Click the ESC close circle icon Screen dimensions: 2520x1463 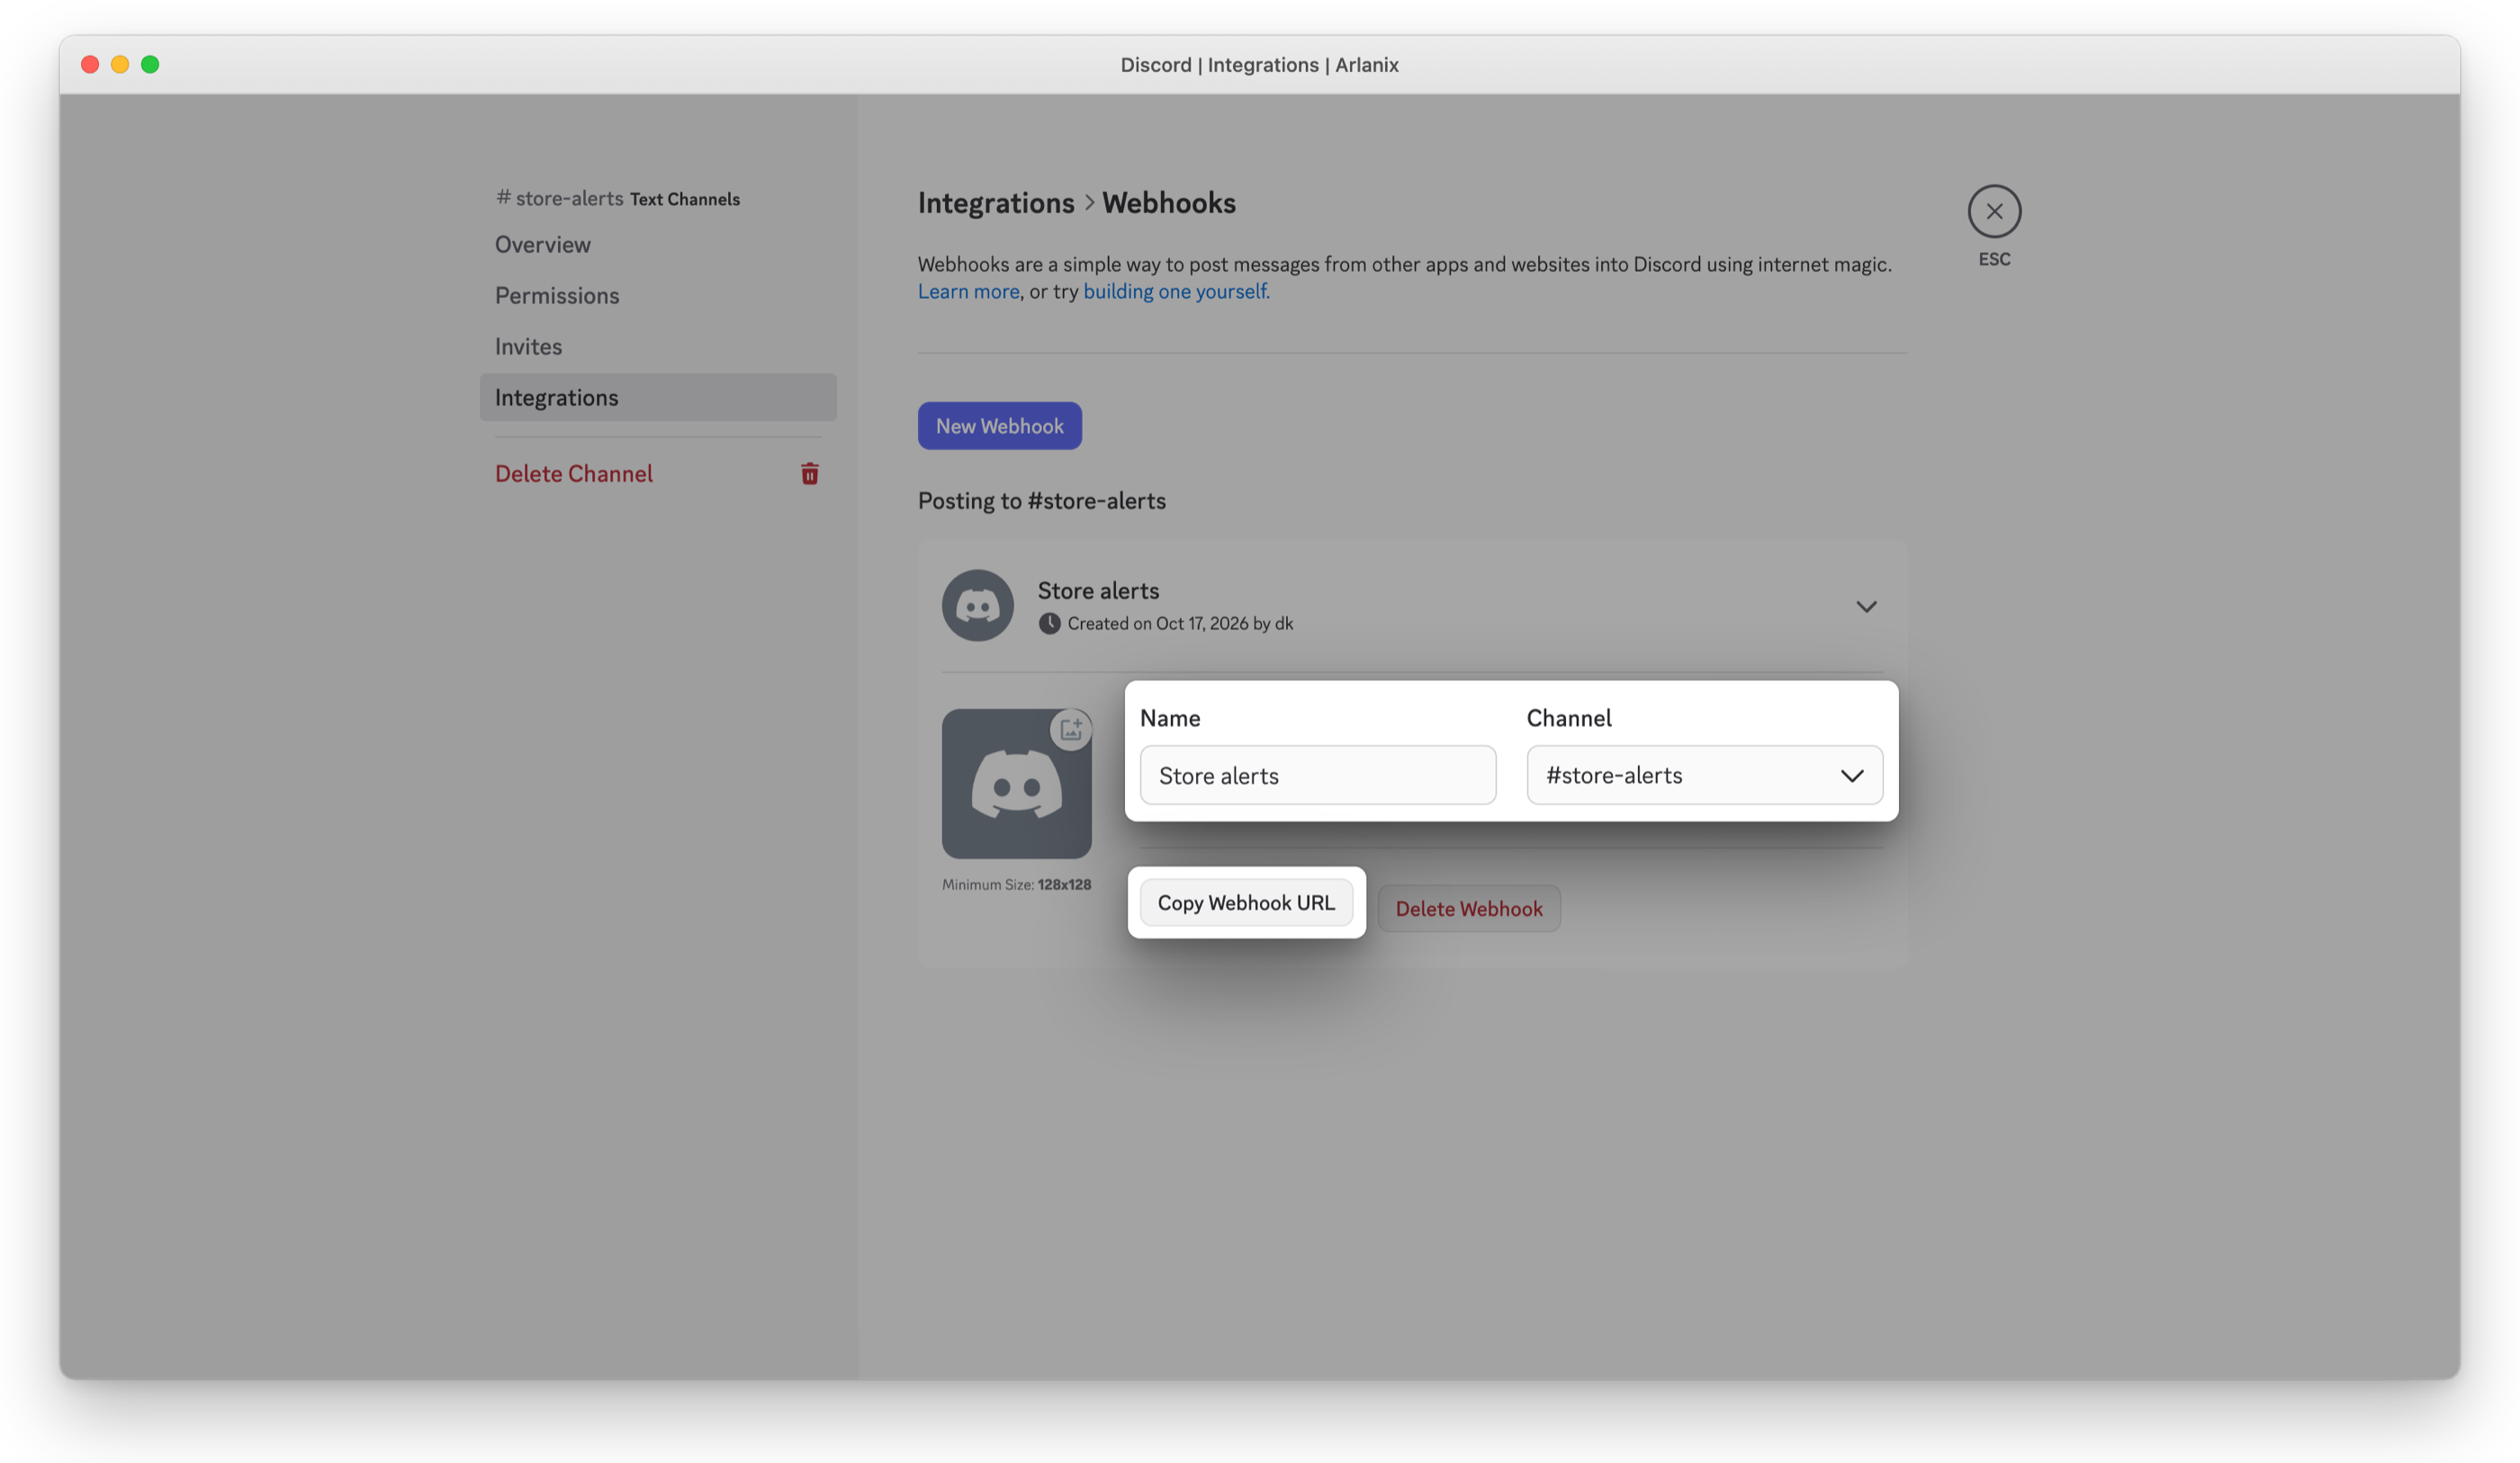[1994, 211]
